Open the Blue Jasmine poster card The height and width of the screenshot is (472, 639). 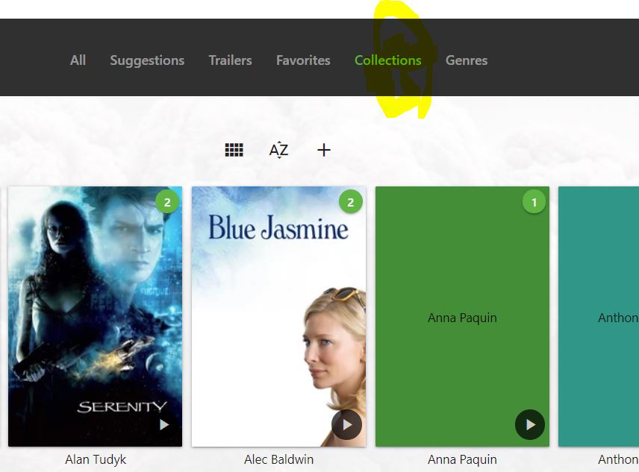(x=278, y=317)
